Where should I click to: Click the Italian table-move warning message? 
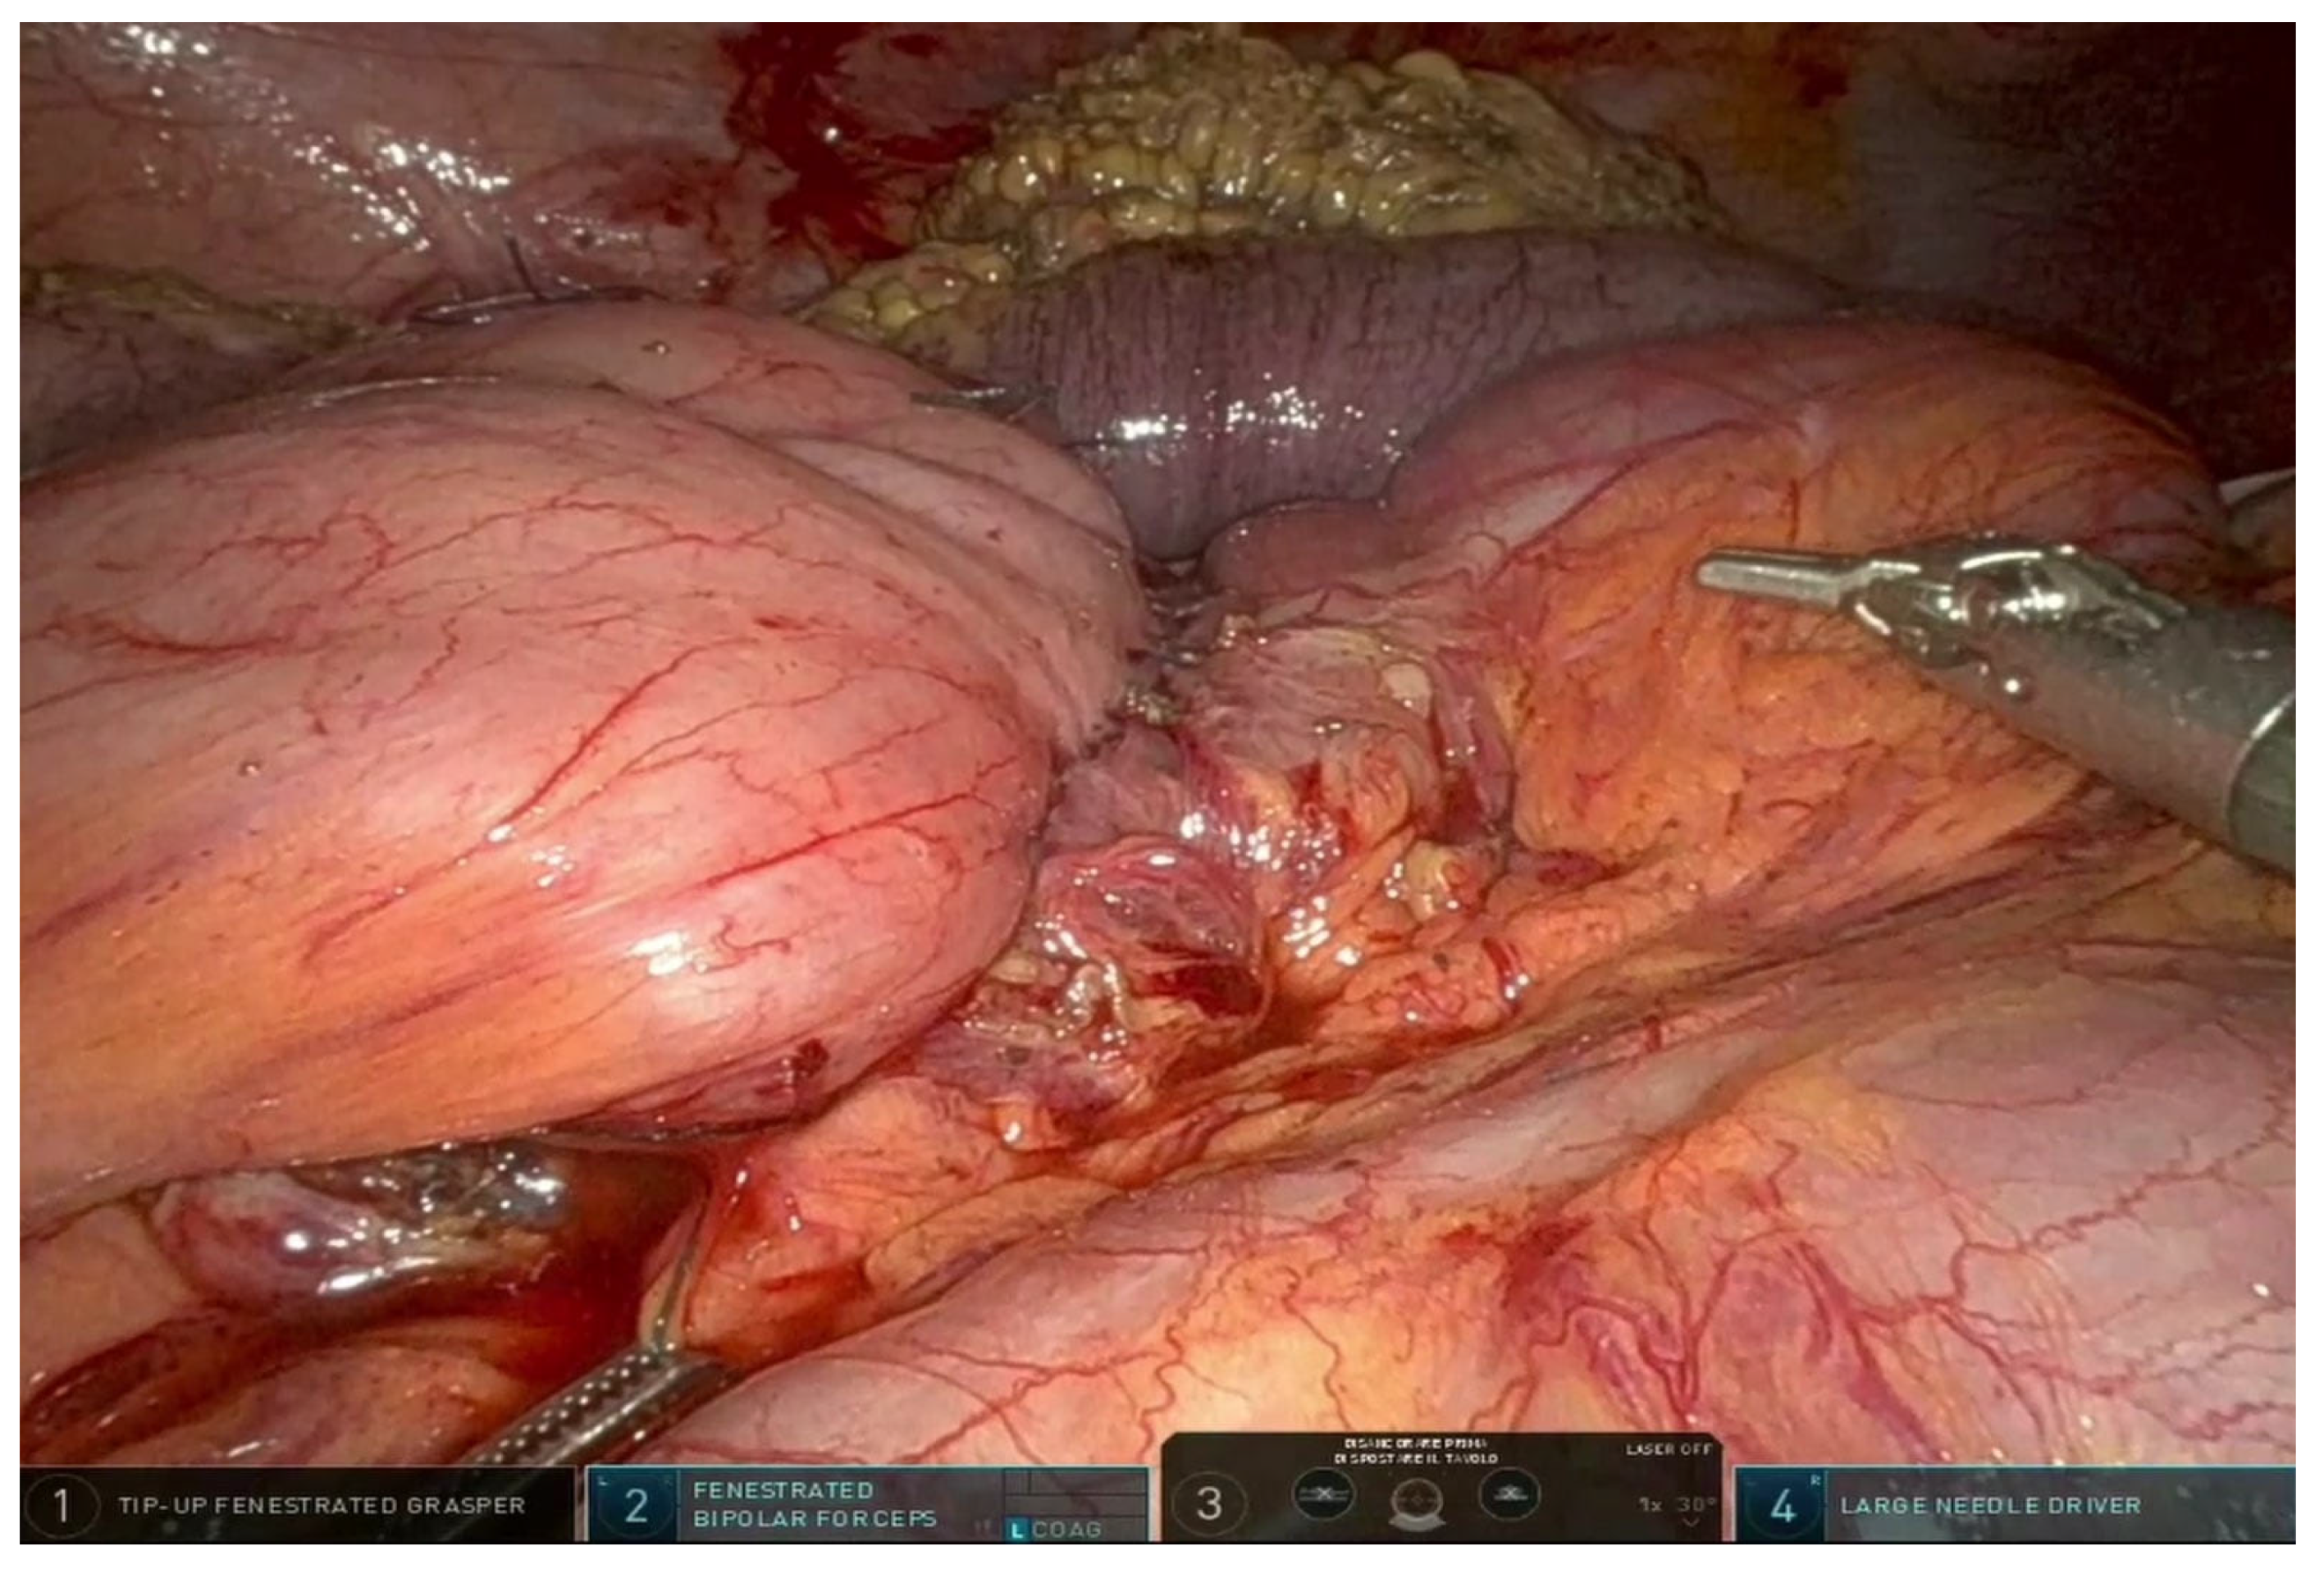click(1415, 1451)
